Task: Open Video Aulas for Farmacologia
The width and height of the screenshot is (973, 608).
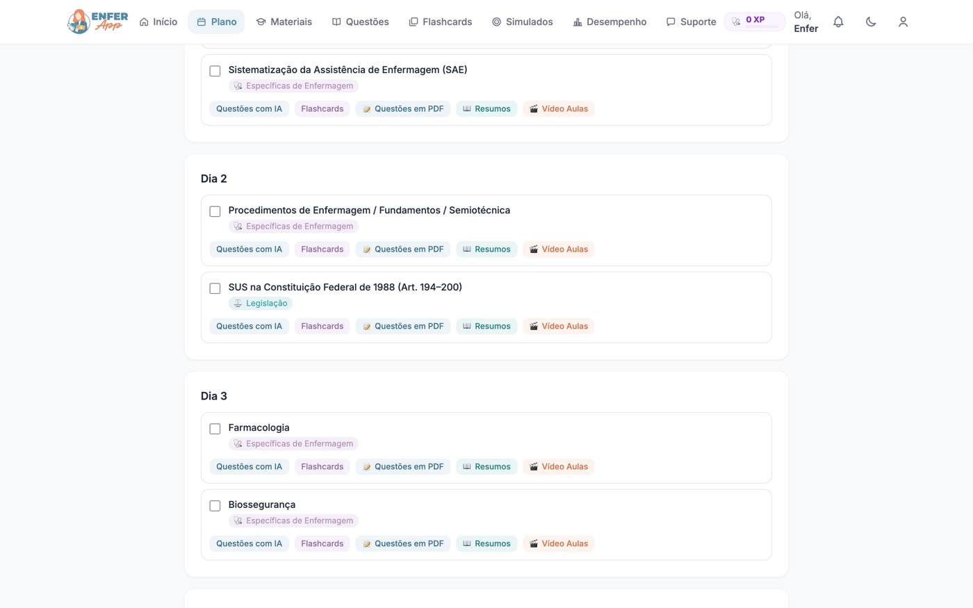Action: pyautogui.click(x=558, y=466)
